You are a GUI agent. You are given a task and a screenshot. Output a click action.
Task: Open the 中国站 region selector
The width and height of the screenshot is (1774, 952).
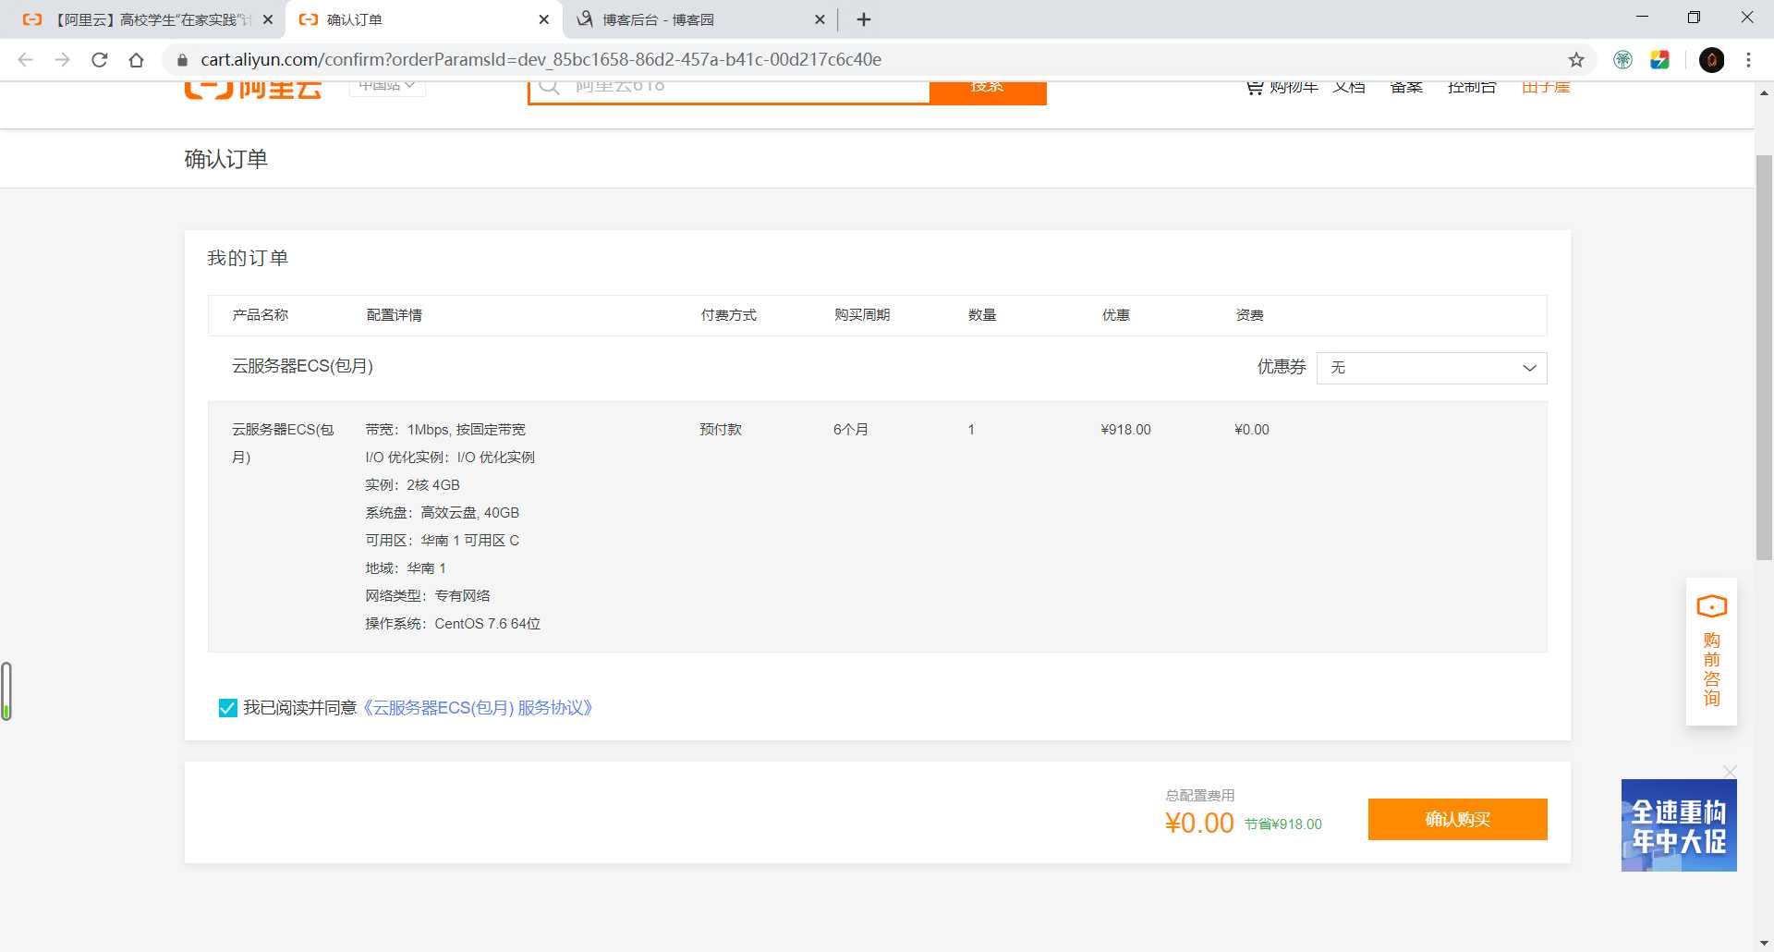pos(387,87)
